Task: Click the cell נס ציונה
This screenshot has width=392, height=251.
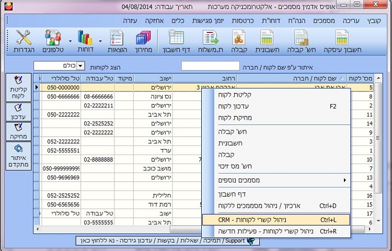Action: tap(153, 97)
